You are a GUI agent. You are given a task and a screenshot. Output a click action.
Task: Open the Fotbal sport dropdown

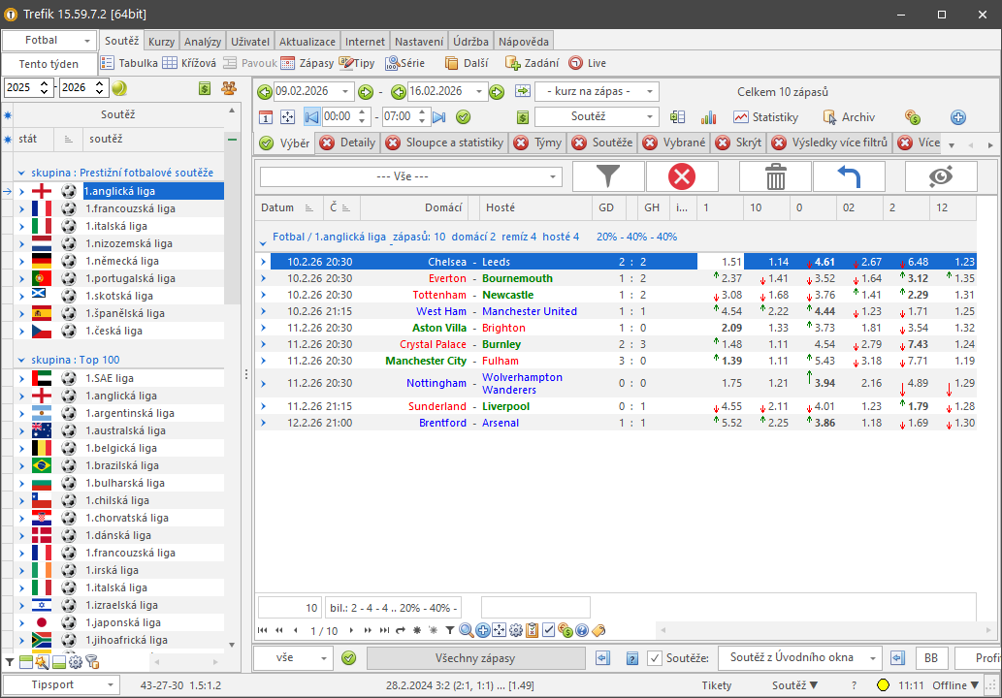[x=48, y=41]
